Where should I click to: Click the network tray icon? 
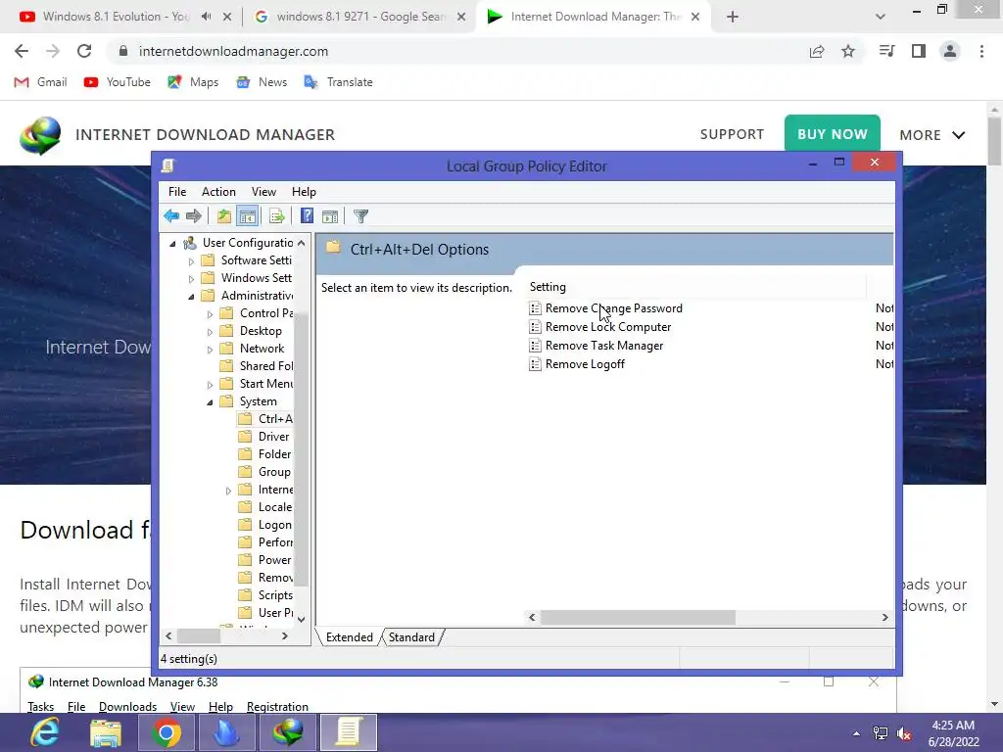pyautogui.click(x=881, y=733)
